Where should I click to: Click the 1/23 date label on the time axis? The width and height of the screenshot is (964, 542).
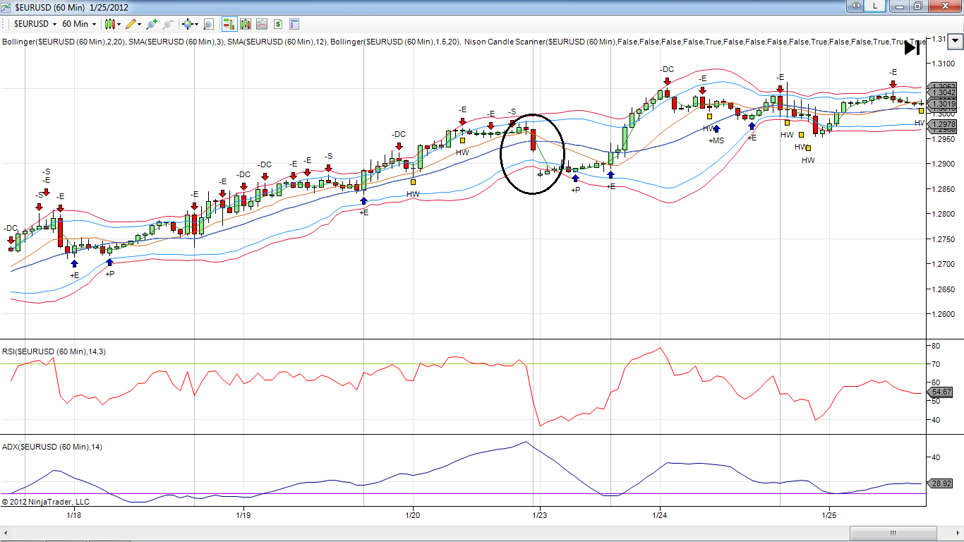539,515
